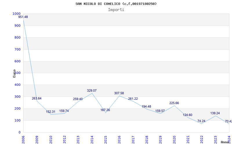
Task: Click the data label 139.24
Action: [x=215, y=113]
